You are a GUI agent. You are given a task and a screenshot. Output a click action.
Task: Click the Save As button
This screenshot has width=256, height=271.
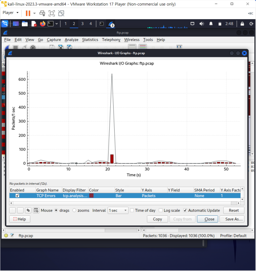232,219
